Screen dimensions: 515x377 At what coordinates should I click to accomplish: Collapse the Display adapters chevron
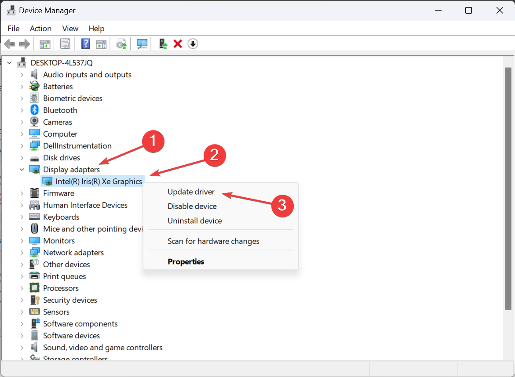pos(22,169)
